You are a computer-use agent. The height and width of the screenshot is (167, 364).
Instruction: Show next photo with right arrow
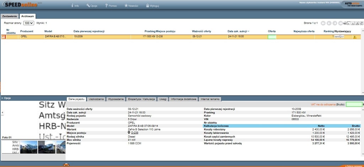click(x=64, y=112)
